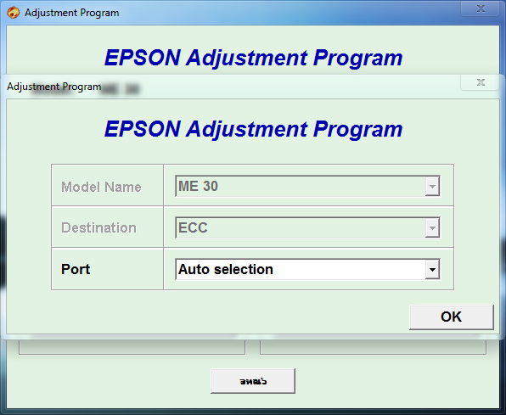
Task: Click the Thai-labeled button in the background window
Action: tap(253, 381)
